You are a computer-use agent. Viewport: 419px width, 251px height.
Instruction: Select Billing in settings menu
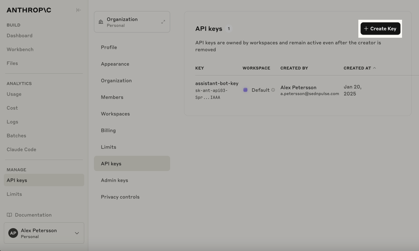[x=108, y=131]
